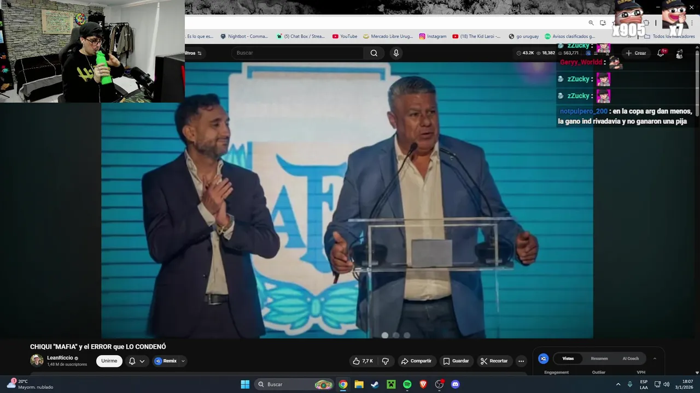Open the weather widget showing 20°C
This screenshot has height=393, width=700.
(30, 384)
